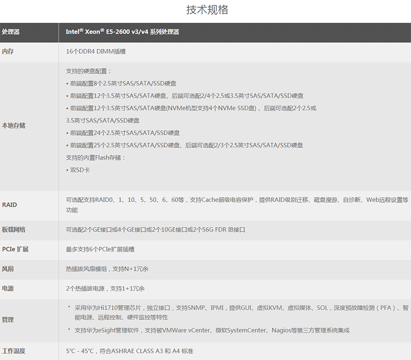Select the 管理 row label
The image size is (411, 360).
coord(8,320)
